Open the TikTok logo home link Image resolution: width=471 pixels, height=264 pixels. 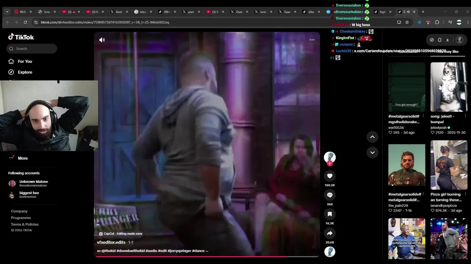click(21, 37)
